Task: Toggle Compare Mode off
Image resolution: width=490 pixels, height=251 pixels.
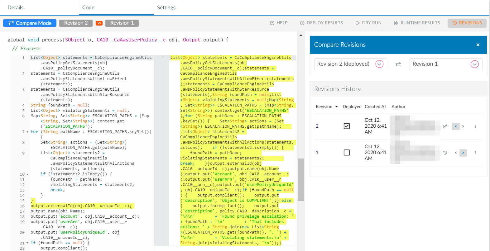Action: pos(30,23)
